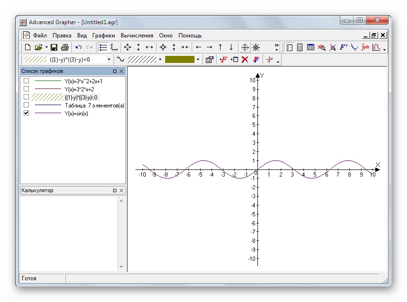Stretch the graph horizontally

point(149,47)
